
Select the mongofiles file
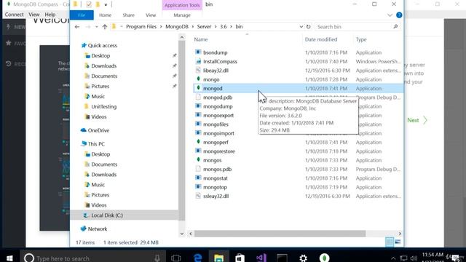pos(216,124)
